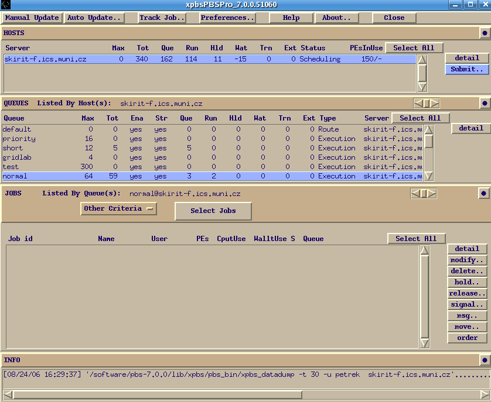Screen dimensions: 491x402
Task: Click the Scheduling status of the host
Action: 320,59
